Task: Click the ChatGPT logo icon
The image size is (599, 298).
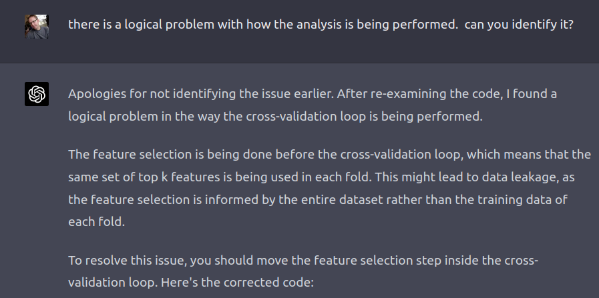Action: (36, 94)
